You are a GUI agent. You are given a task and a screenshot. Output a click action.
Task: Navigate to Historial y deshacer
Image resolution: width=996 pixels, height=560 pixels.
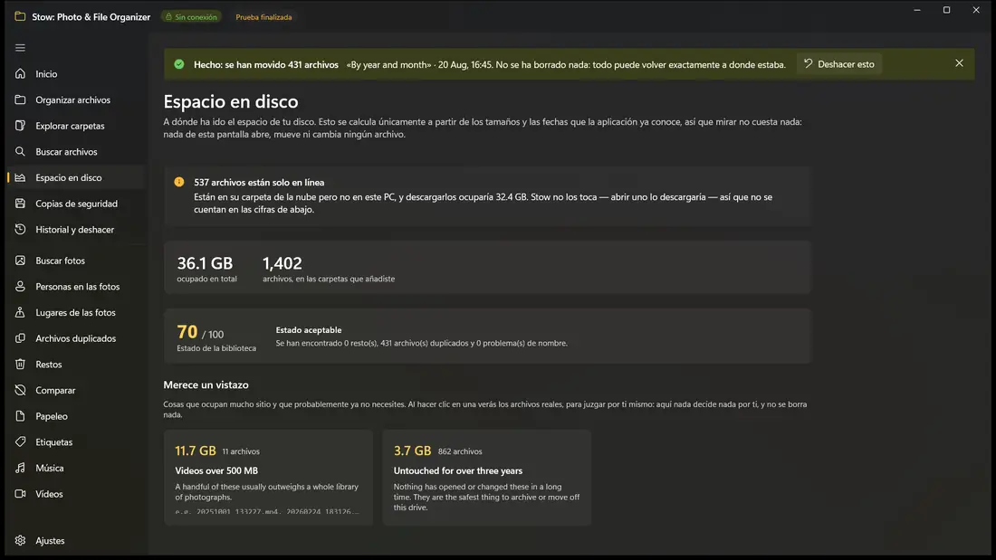(76, 229)
